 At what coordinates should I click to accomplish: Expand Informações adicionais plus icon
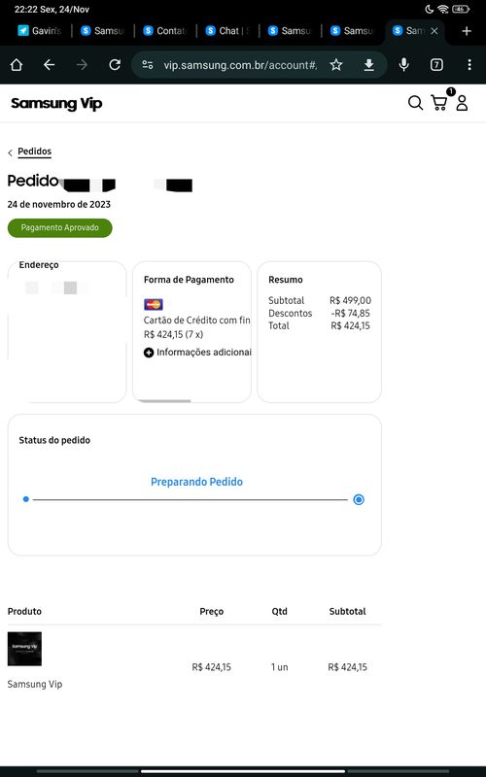click(149, 353)
